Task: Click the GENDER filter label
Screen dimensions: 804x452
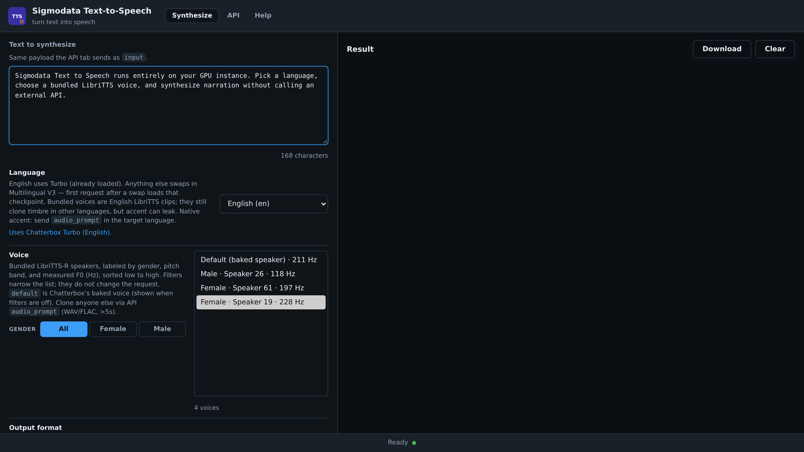Action: [22, 329]
